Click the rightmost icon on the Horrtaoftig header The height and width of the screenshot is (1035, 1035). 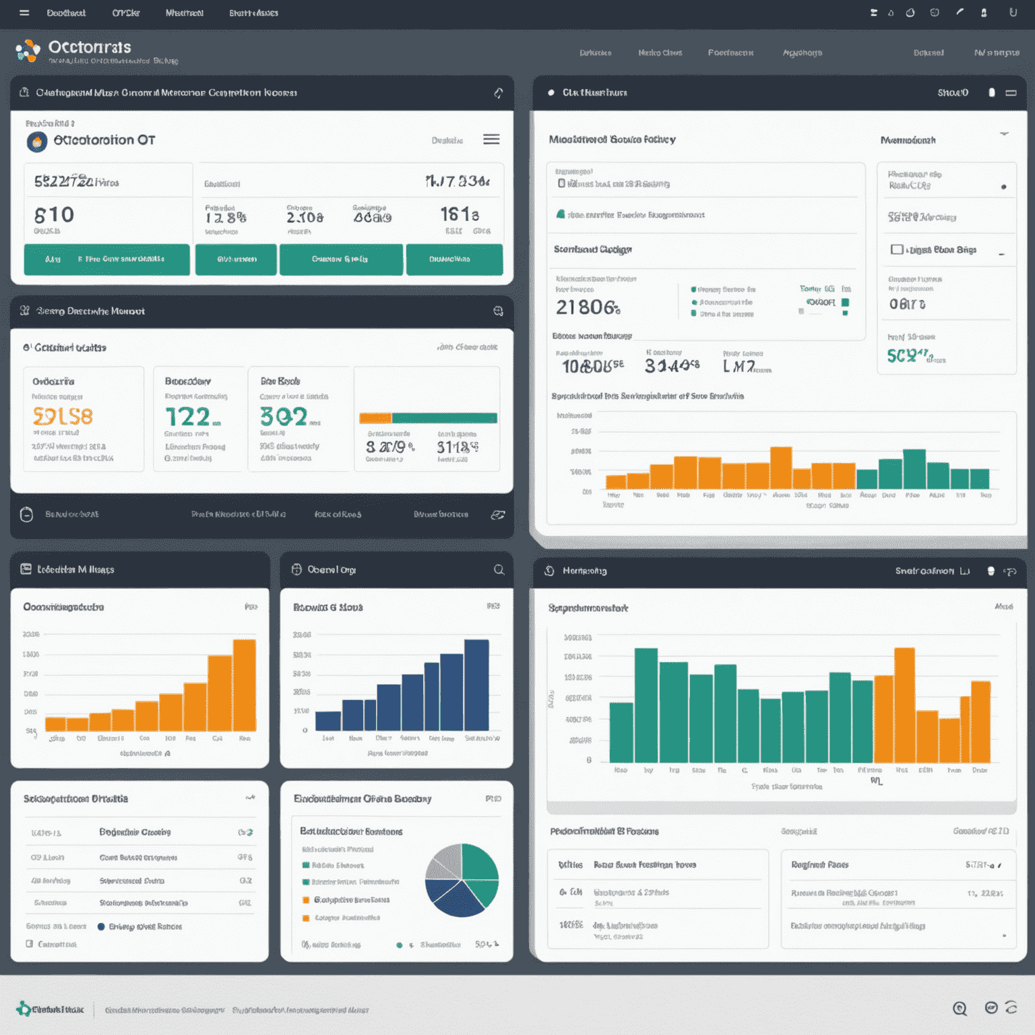(x=1010, y=571)
